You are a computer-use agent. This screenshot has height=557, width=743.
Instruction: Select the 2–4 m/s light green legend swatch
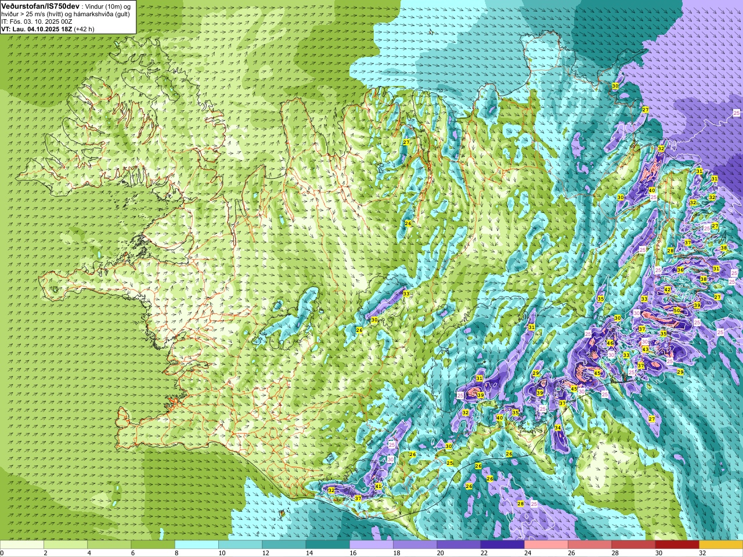(x=66, y=545)
